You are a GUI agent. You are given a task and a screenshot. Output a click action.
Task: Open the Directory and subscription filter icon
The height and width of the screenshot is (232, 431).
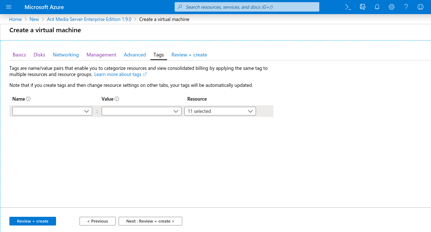click(x=363, y=7)
